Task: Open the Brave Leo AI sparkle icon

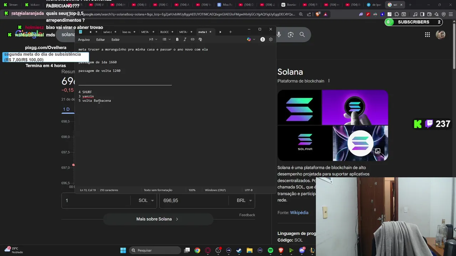Action: 436,14
